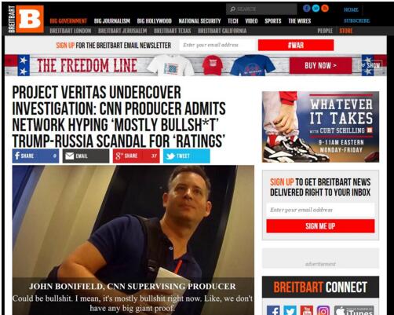The image size is (394, 315).
Task: Click the Breitbart B logo
Action: (x=30, y=19)
